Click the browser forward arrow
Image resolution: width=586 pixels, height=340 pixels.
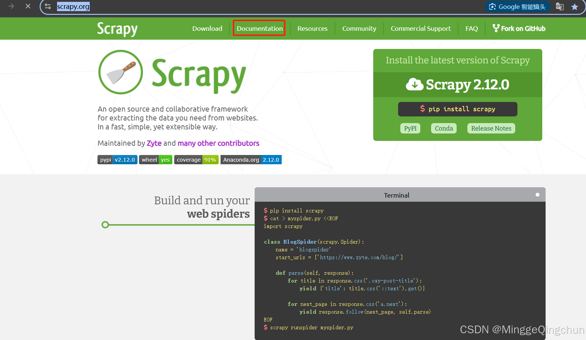pyautogui.click(x=11, y=6)
